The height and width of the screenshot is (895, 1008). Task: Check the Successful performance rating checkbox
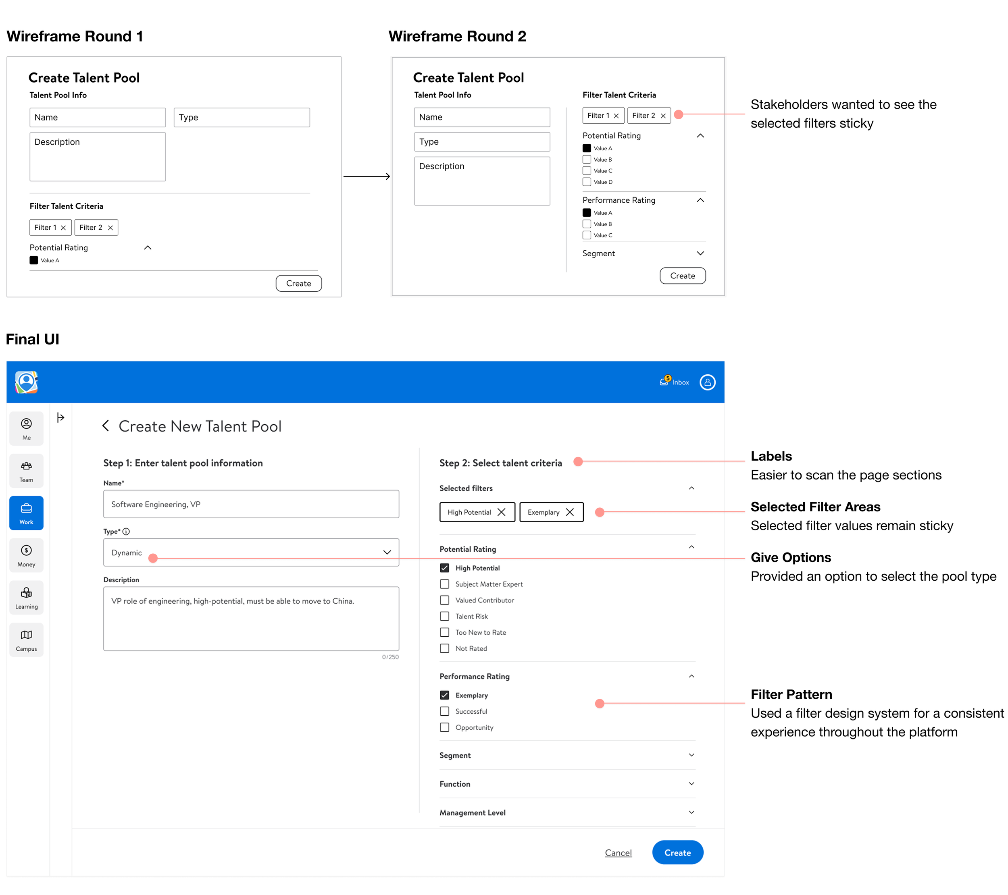coord(444,711)
